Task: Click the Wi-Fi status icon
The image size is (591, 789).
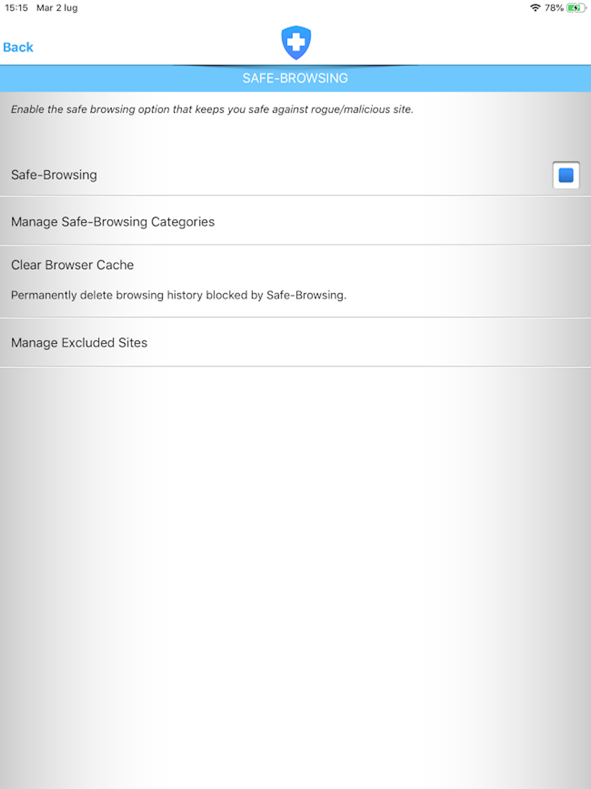Action: (535, 8)
